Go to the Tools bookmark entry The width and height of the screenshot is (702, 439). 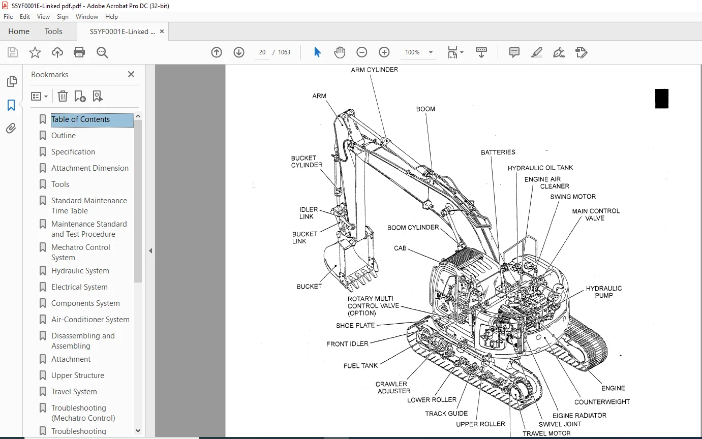(60, 184)
